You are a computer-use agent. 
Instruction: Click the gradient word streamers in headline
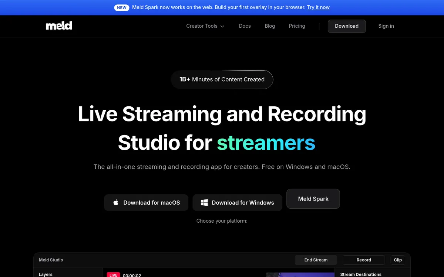pyautogui.click(x=266, y=143)
